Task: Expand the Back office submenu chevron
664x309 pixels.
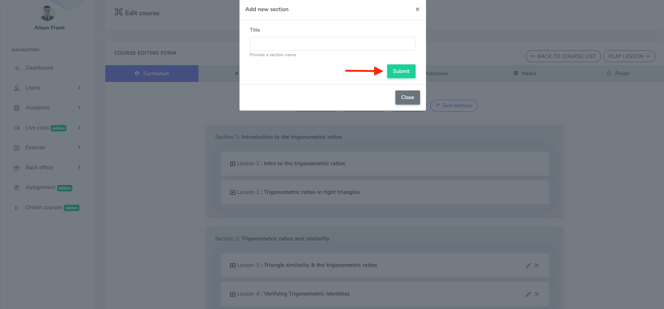Action: (79, 168)
